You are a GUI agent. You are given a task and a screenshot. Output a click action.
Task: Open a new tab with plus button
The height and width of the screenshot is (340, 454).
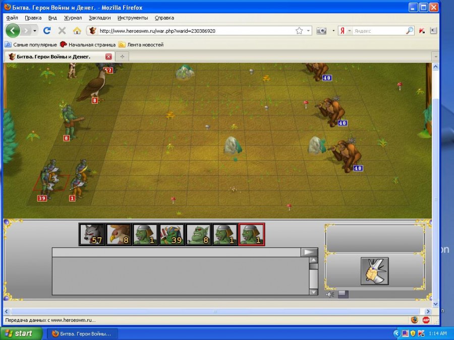coord(122,56)
